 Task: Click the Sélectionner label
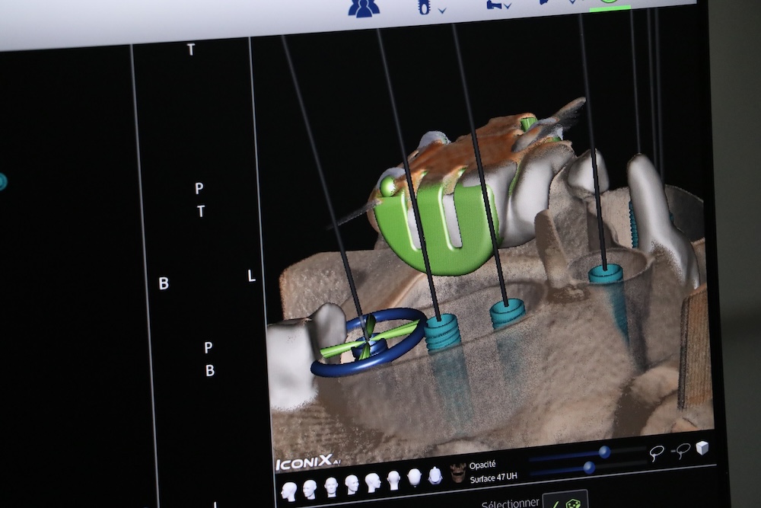tap(510, 503)
